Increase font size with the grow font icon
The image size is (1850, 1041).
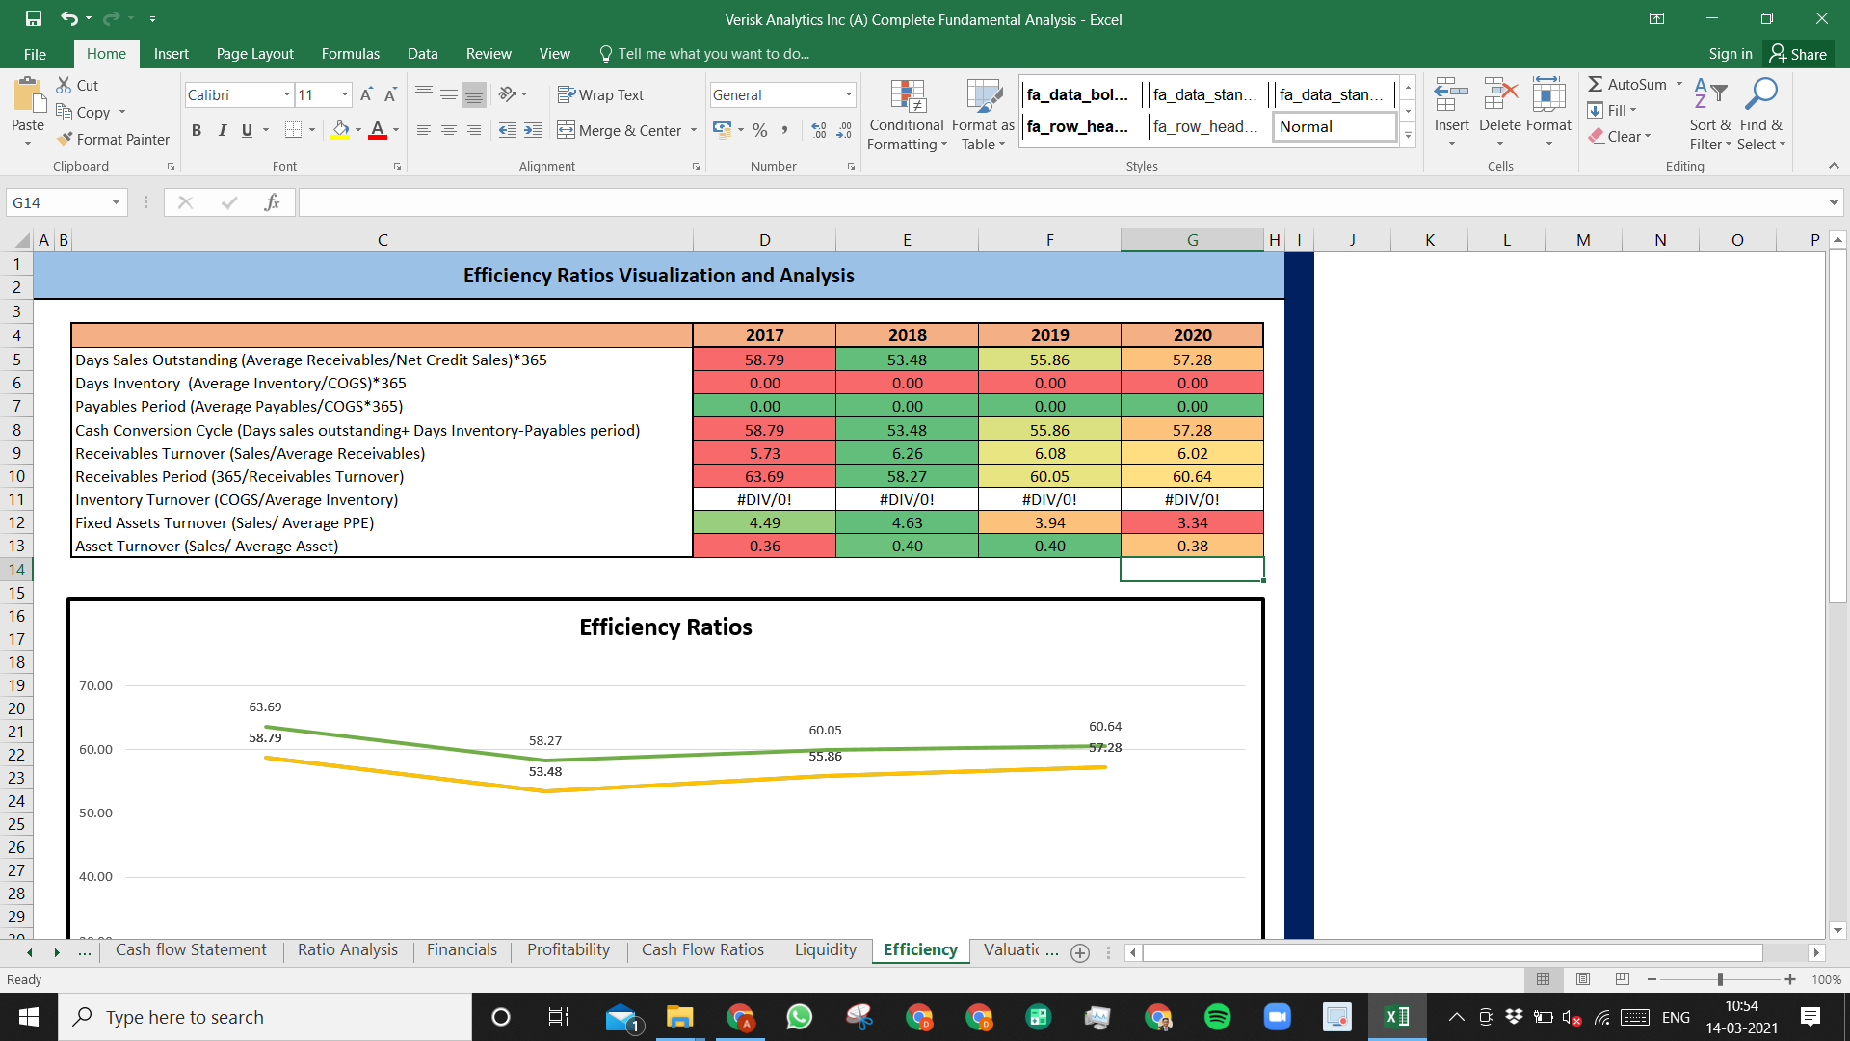point(366,94)
